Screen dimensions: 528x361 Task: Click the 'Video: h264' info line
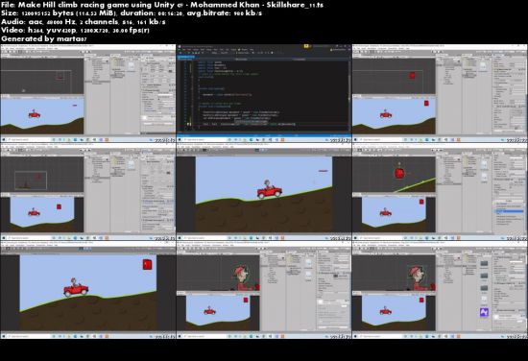pyautogui.click(x=75, y=30)
